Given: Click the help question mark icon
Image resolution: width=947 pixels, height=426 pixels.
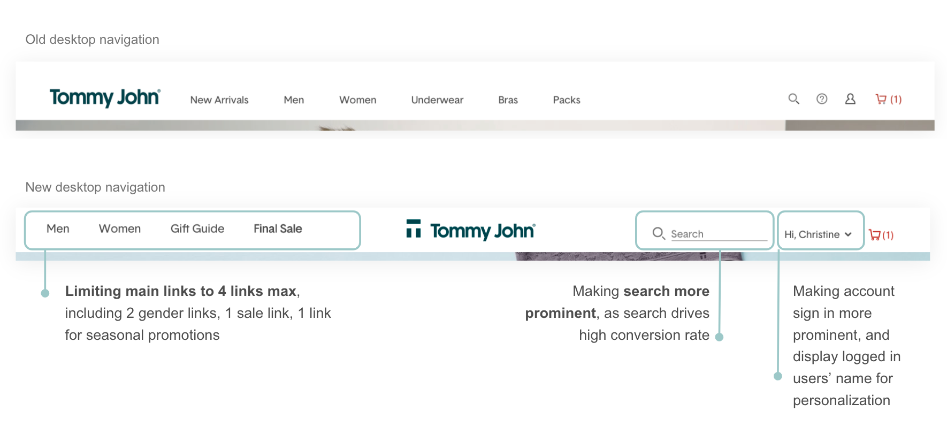Looking at the screenshot, I should 822,99.
